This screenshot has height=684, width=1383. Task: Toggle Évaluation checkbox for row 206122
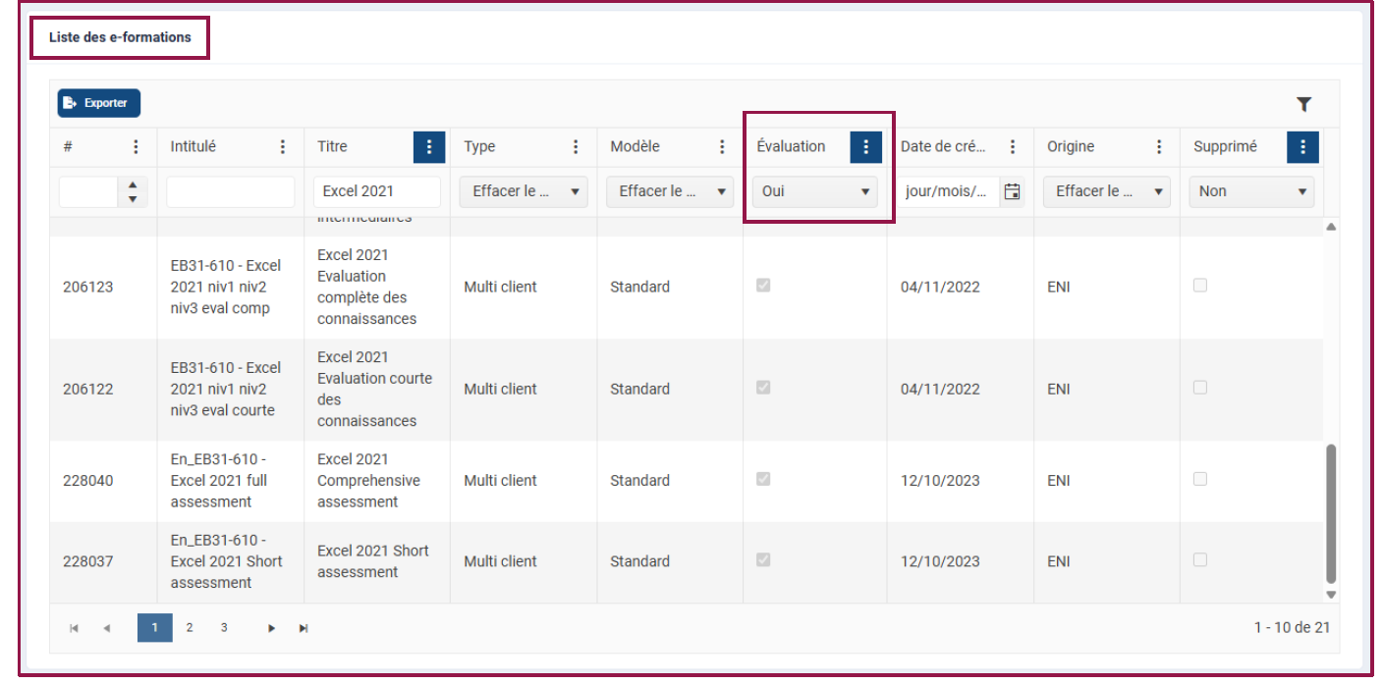[x=763, y=388]
